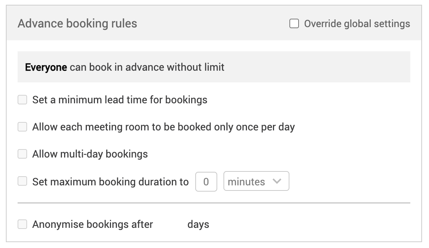Screen dimensions: 429x248
Task: Click the 'Override global settings' label text
Action: coord(357,24)
